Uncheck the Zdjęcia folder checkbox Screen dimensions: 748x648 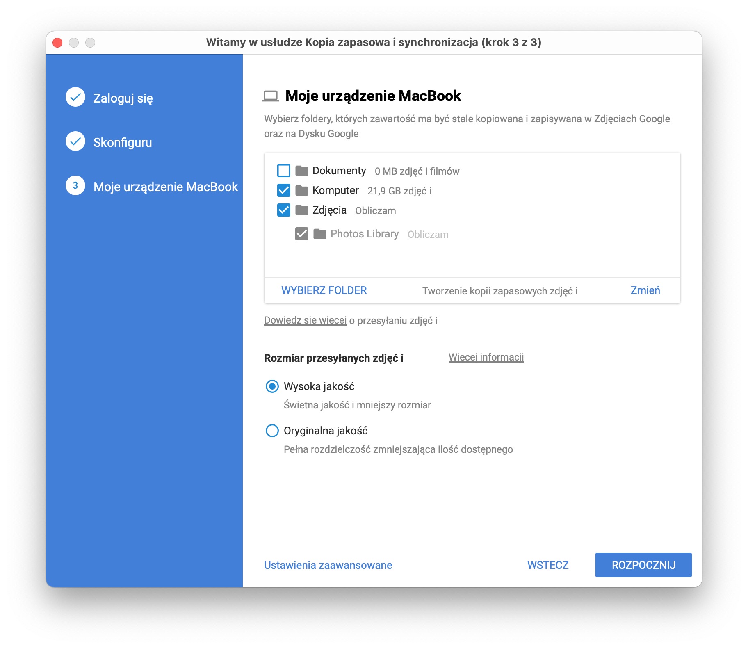click(x=283, y=210)
